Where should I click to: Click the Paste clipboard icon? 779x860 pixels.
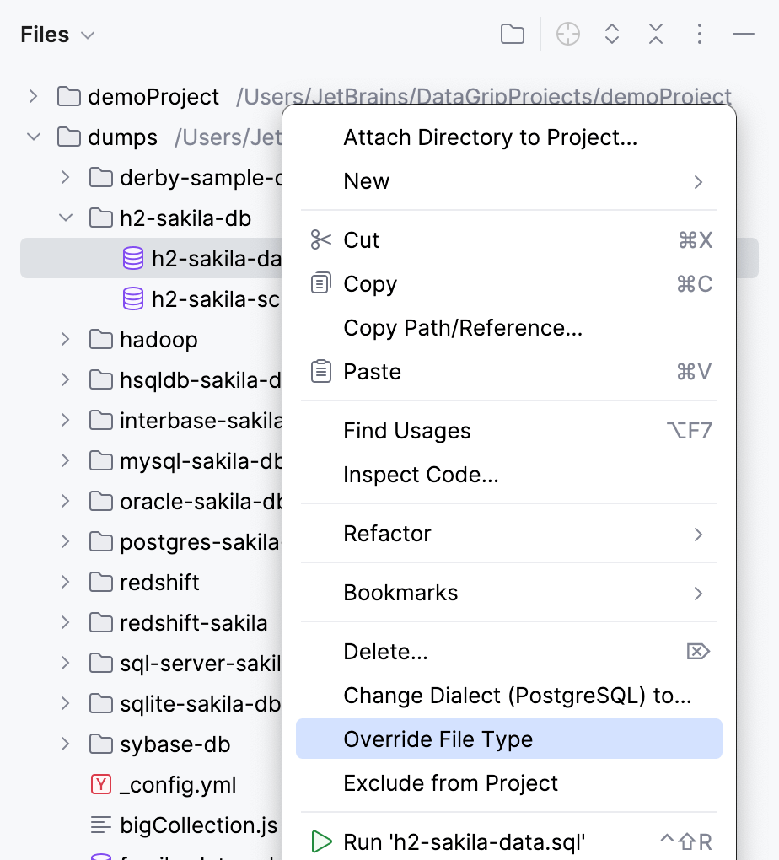pyautogui.click(x=320, y=371)
